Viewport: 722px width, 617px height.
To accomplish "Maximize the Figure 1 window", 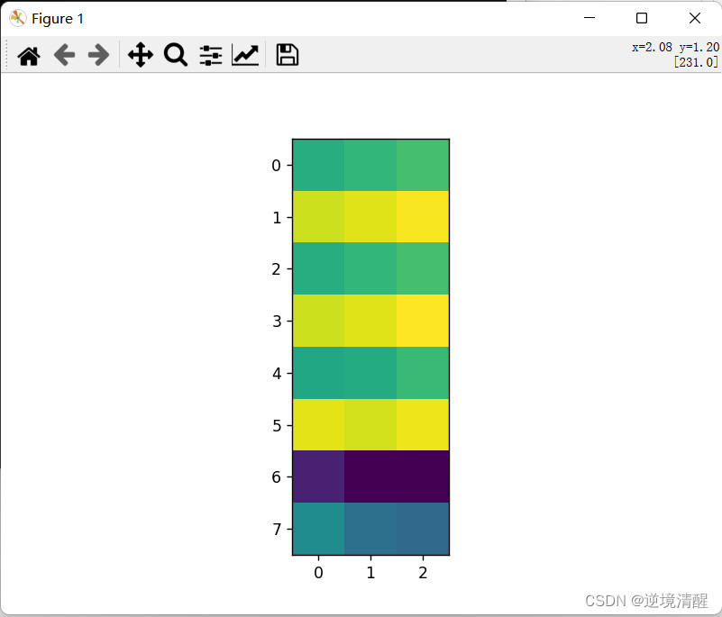I will click(642, 18).
